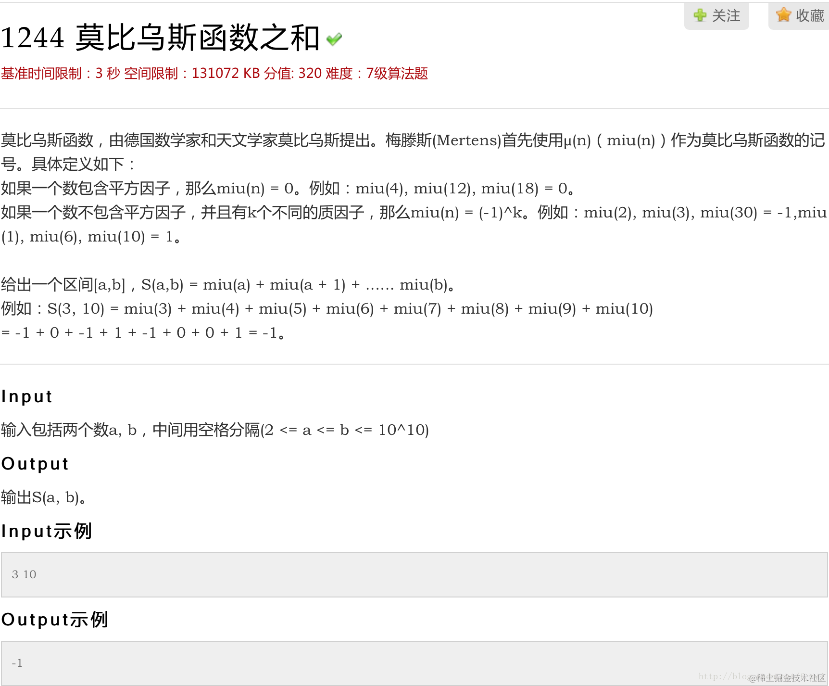This screenshot has height=686, width=829.
Task: Click the line 号。具体定义如下：
Action: pos(68,165)
